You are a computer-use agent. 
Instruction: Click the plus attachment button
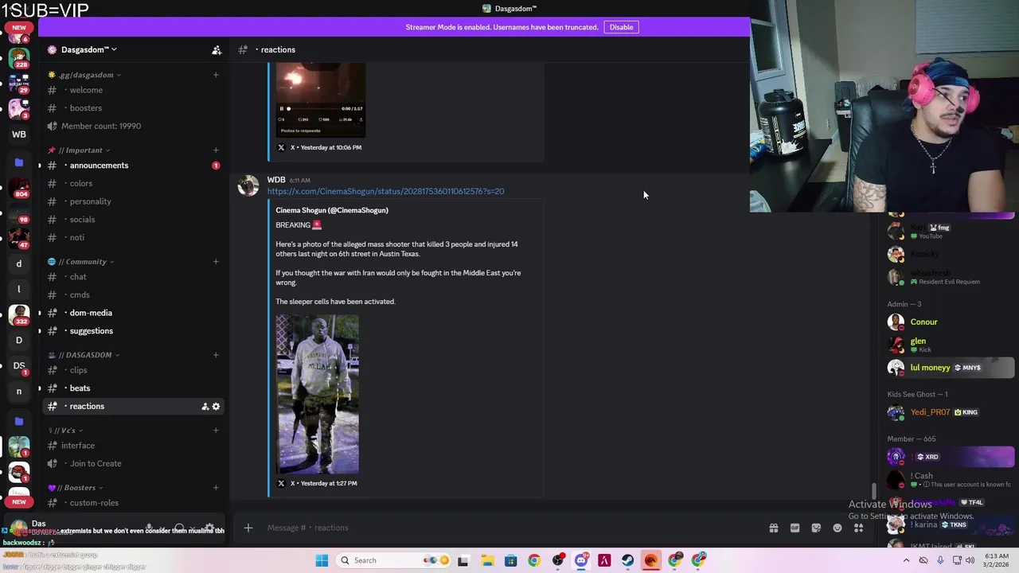(x=248, y=528)
